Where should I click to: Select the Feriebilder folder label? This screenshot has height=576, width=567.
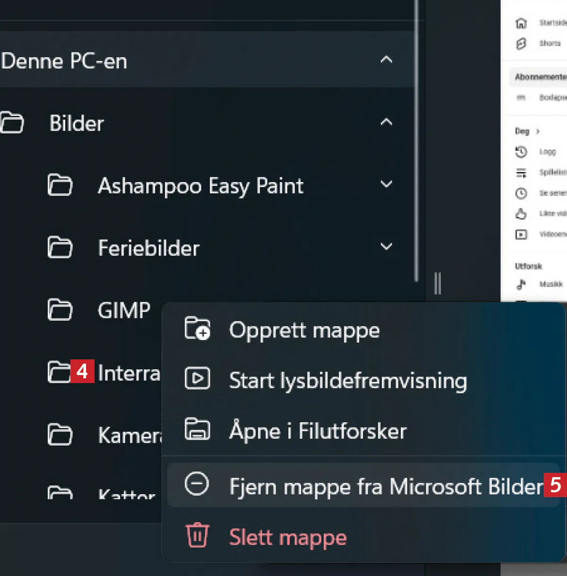pyautogui.click(x=149, y=248)
